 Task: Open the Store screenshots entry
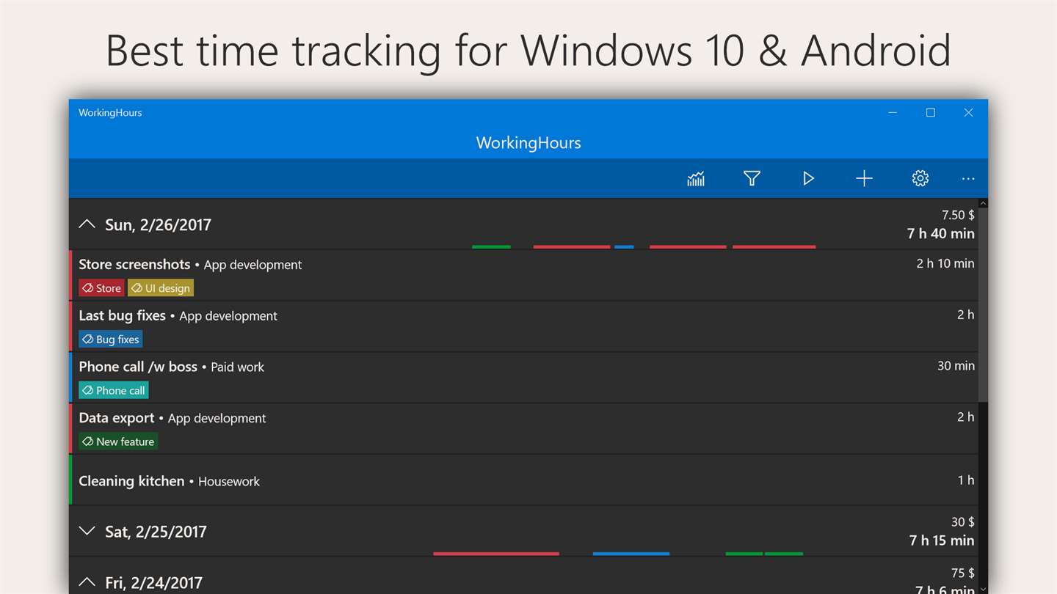click(523, 275)
